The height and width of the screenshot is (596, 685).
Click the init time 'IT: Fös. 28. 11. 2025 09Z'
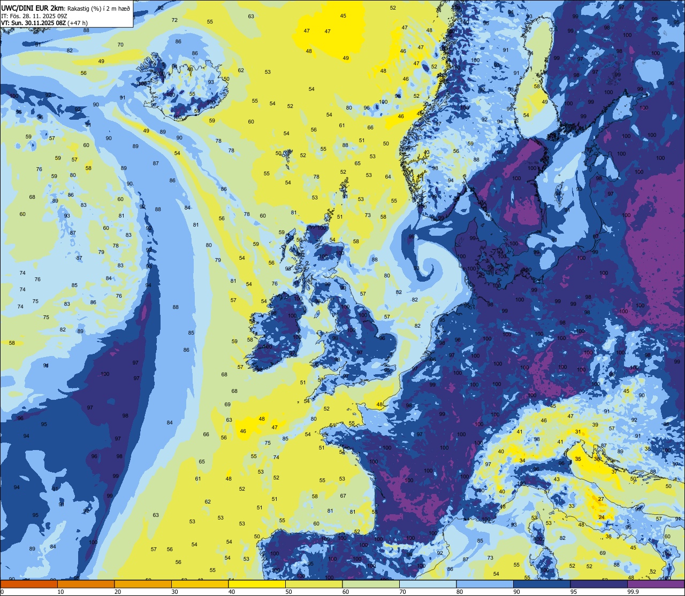coord(34,16)
